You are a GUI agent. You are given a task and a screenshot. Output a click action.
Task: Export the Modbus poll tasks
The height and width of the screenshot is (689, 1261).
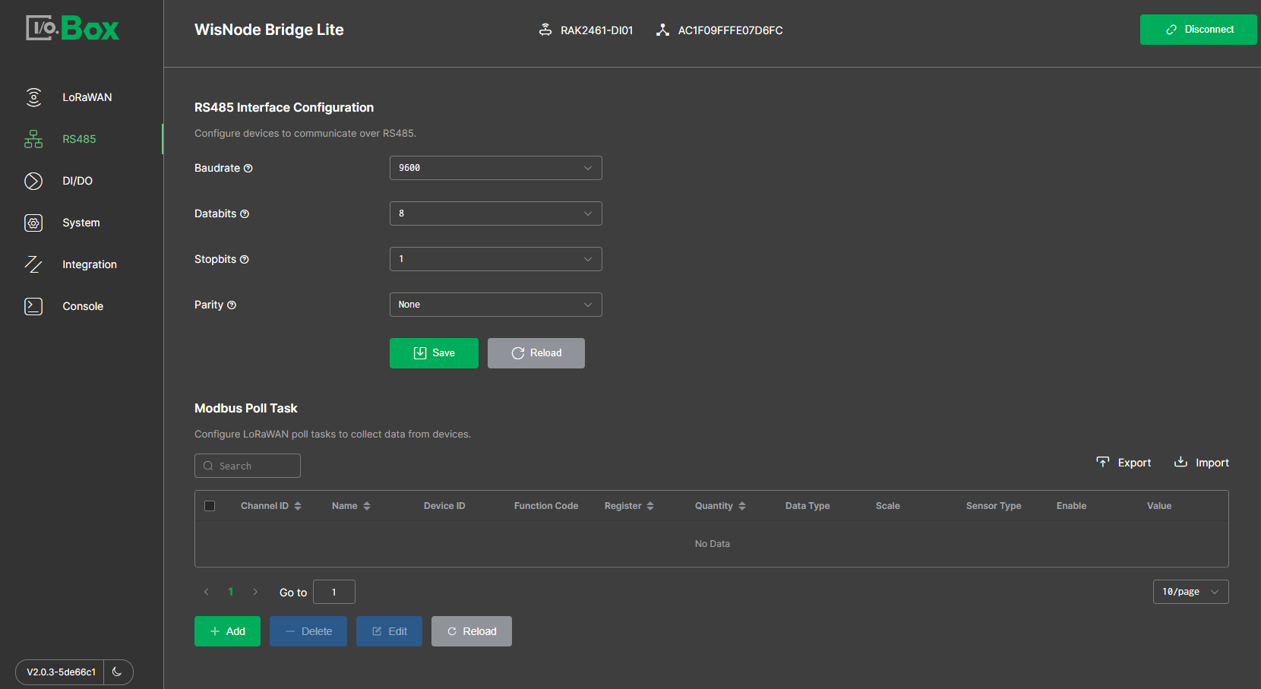[1124, 463]
